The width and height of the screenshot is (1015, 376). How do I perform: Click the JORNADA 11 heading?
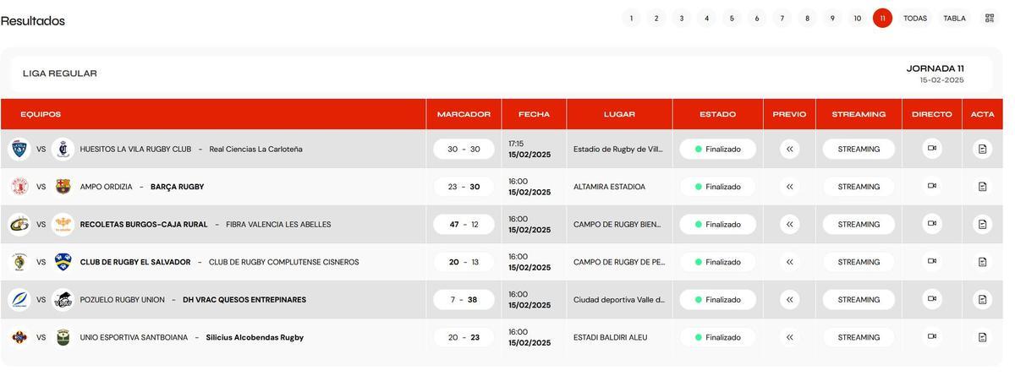click(935, 68)
